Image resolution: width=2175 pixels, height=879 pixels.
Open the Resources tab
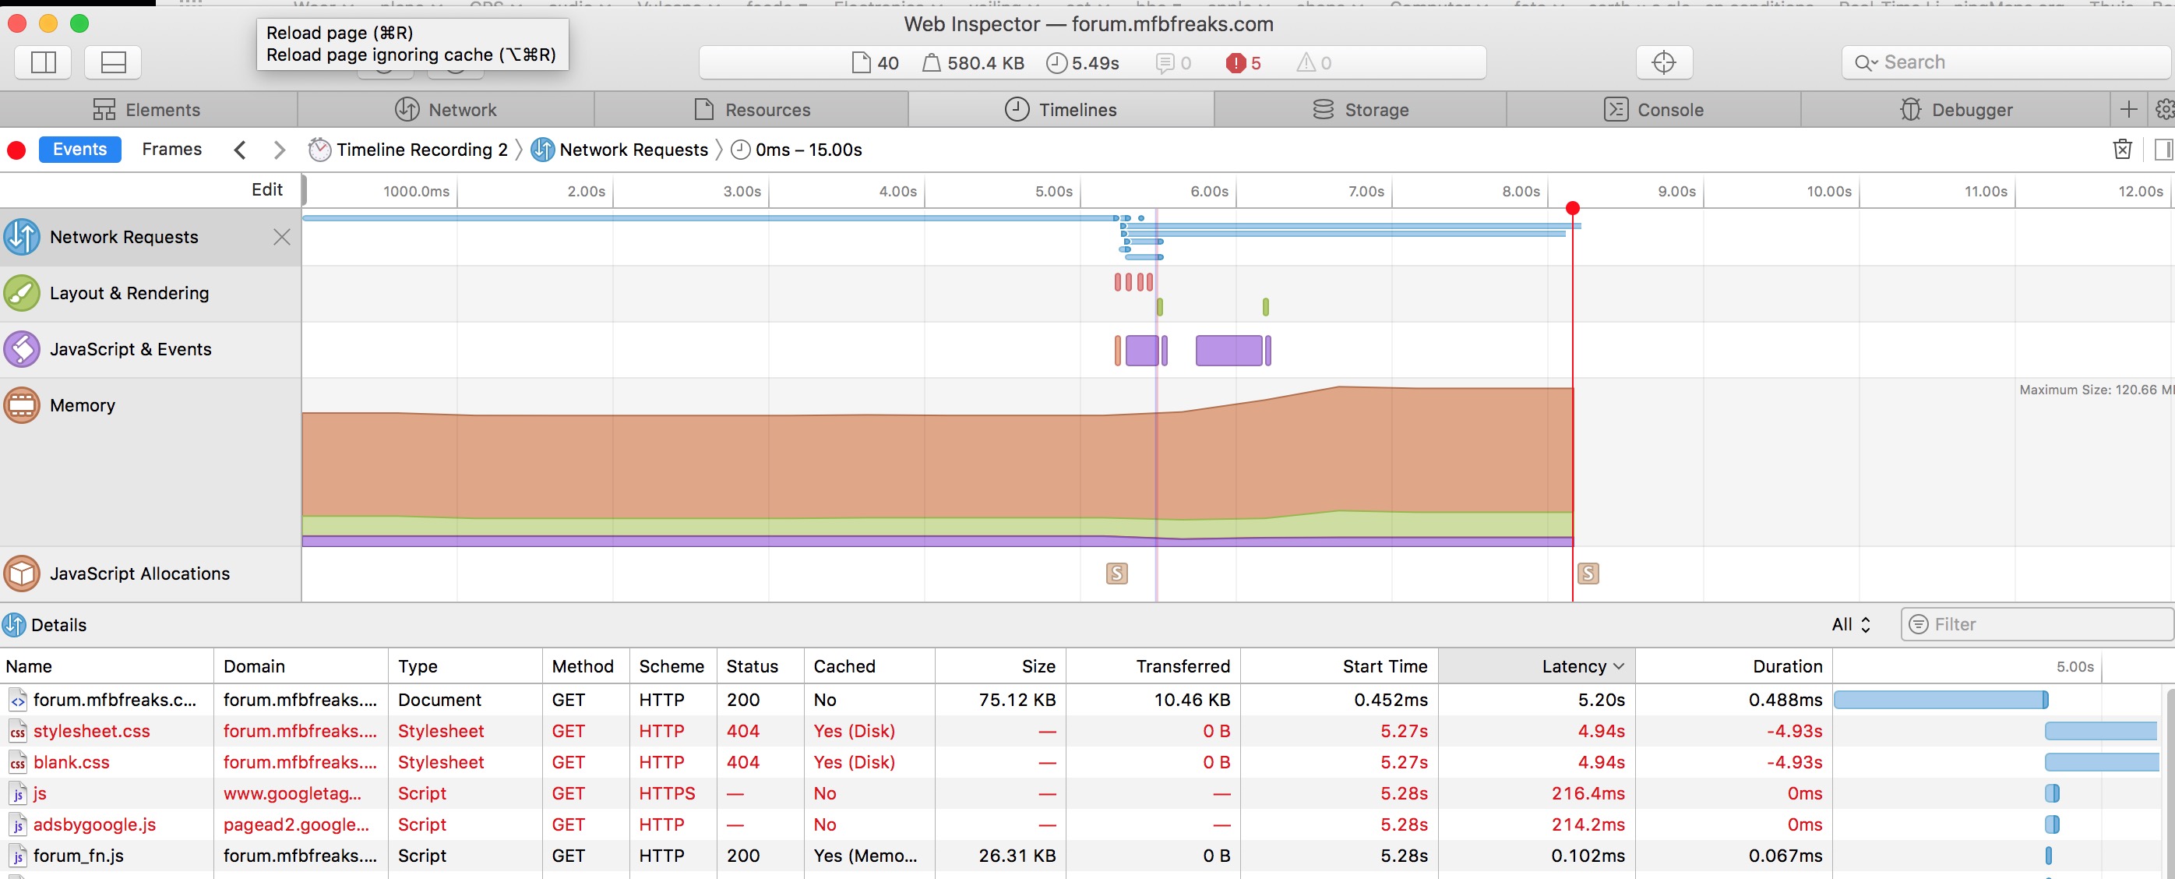click(752, 110)
